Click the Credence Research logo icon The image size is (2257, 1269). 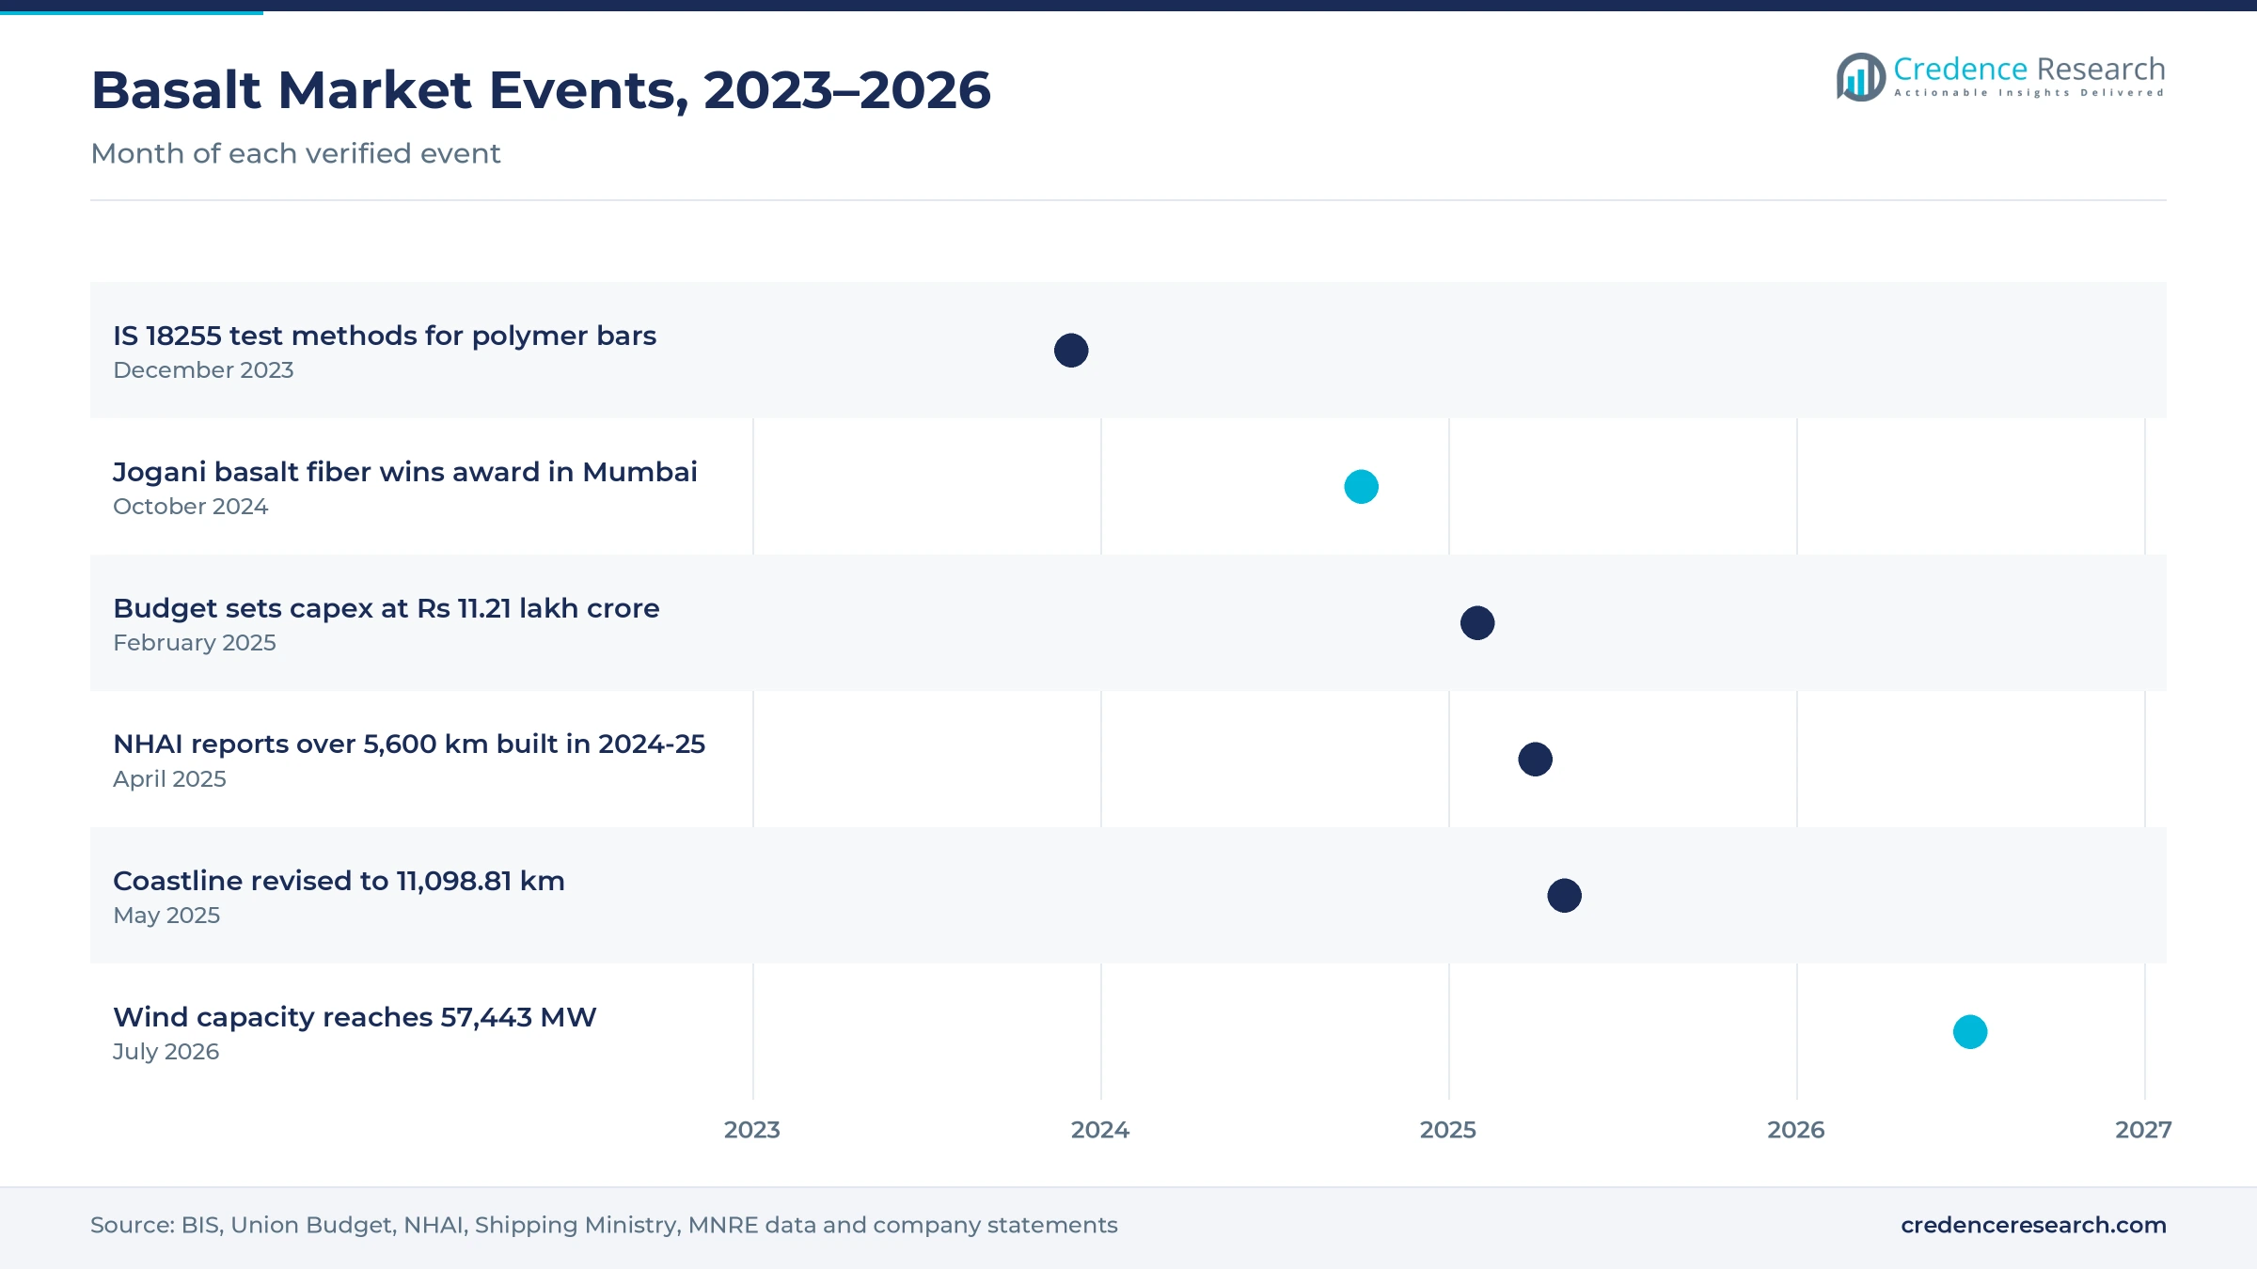pos(1861,77)
